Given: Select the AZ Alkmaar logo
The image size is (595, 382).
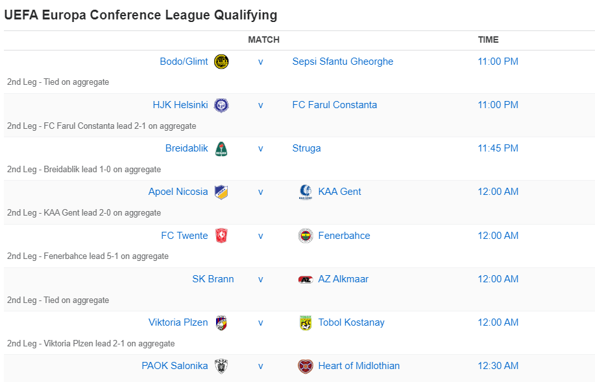Looking at the screenshot, I should pos(305,278).
